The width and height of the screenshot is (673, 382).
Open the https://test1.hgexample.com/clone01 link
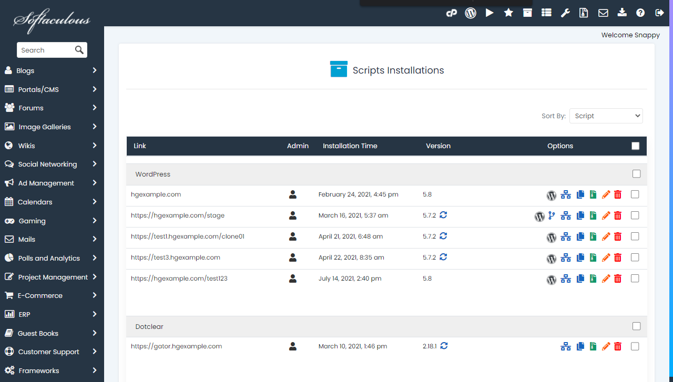click(x=188, y=236)
